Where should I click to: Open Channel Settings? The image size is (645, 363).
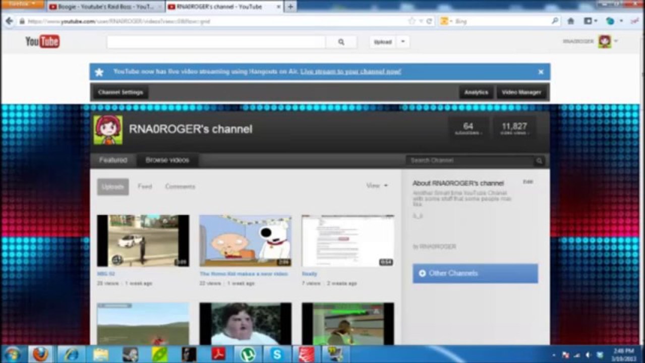tap(121, 92)
